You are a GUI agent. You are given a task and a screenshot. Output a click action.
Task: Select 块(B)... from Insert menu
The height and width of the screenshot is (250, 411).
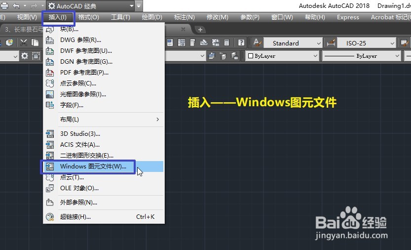[104, 29]
